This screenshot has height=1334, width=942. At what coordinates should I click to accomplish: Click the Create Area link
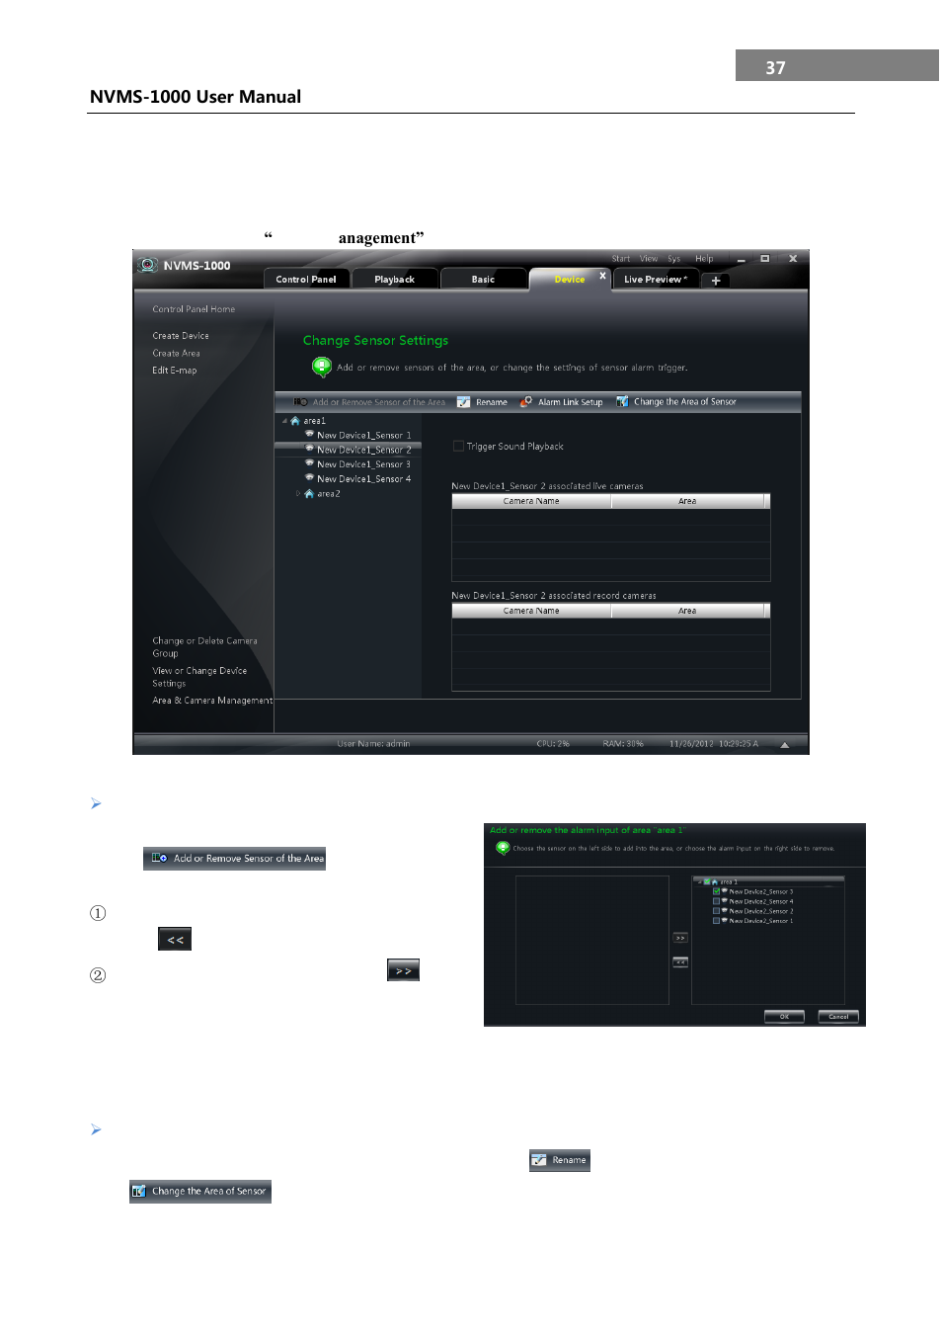(x=176, y=353)
